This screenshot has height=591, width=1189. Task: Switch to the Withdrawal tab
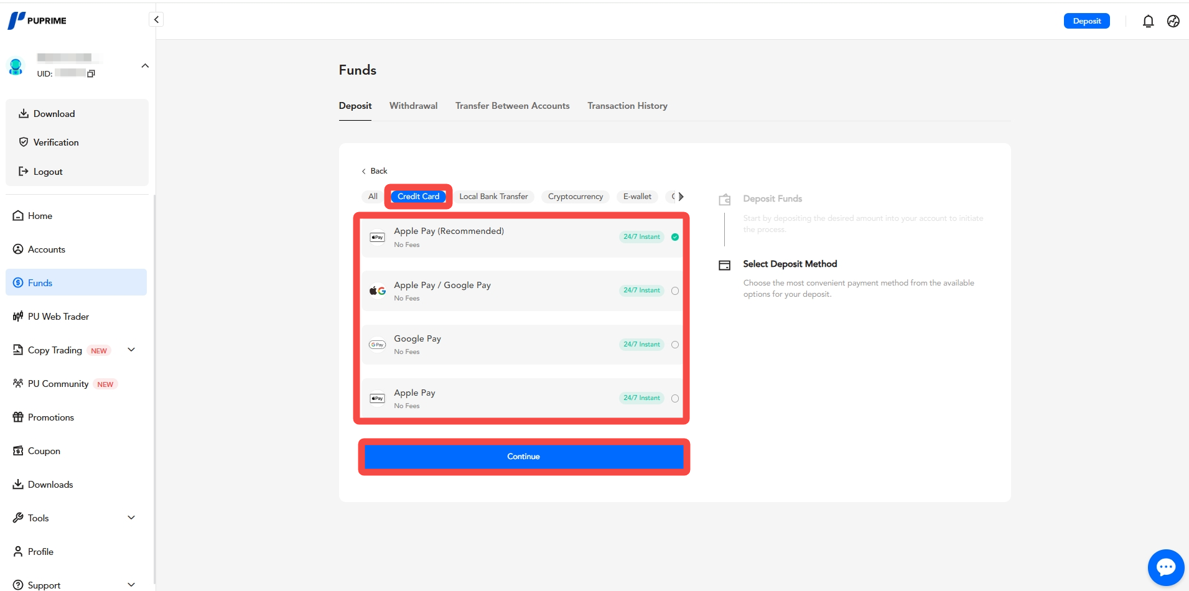pyautogui.click(x=413, y=106)
